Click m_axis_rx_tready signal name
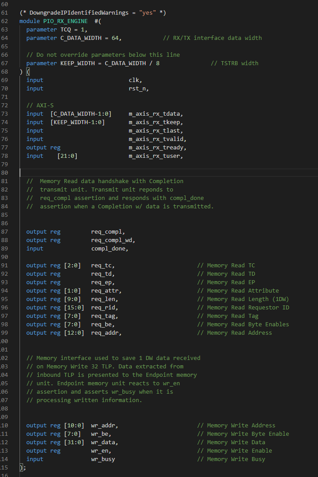Image resolution: width=318 pixels, height=477 pixels. pyautogui.click(x=156, y=148)
